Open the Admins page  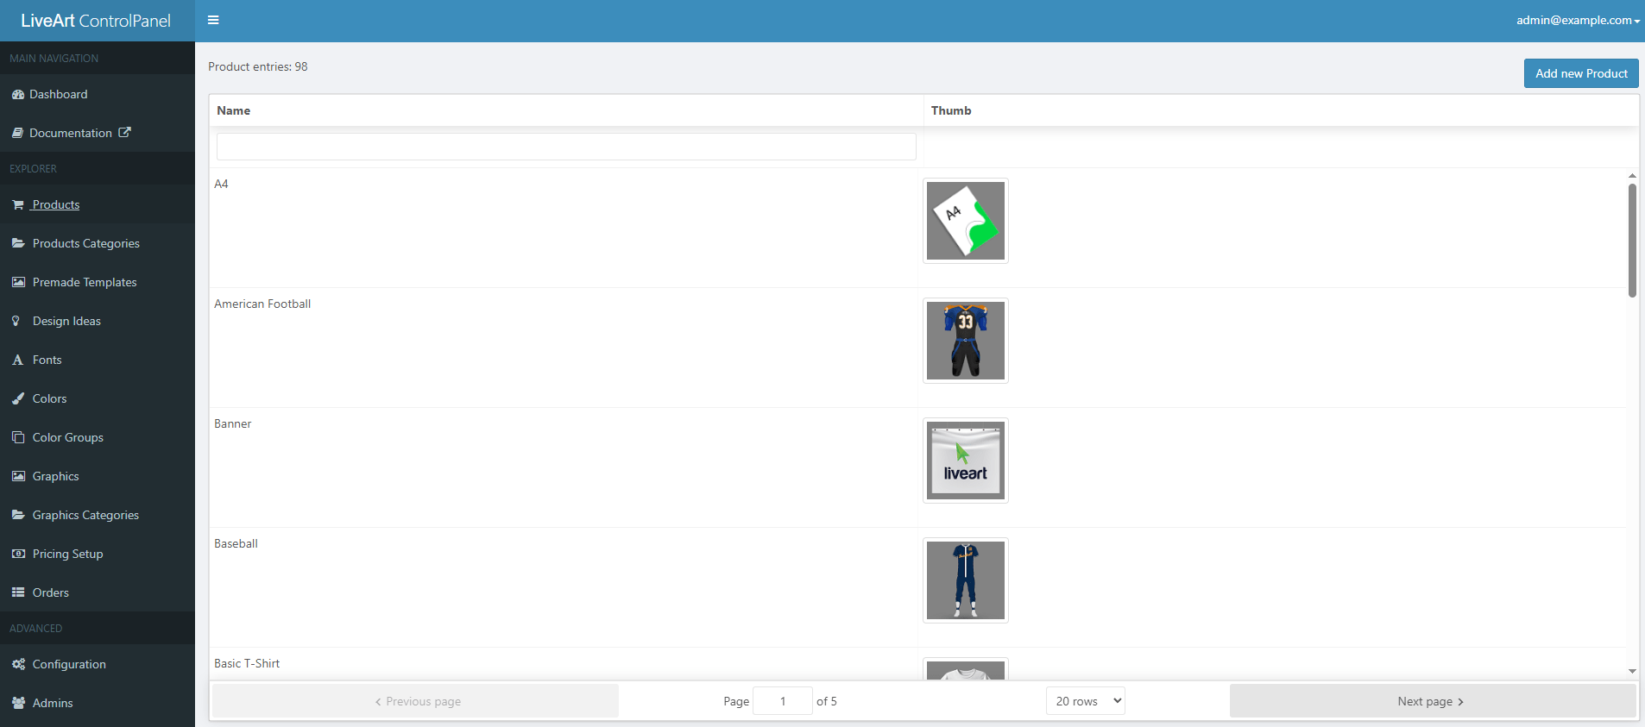[x=98, y=703]
